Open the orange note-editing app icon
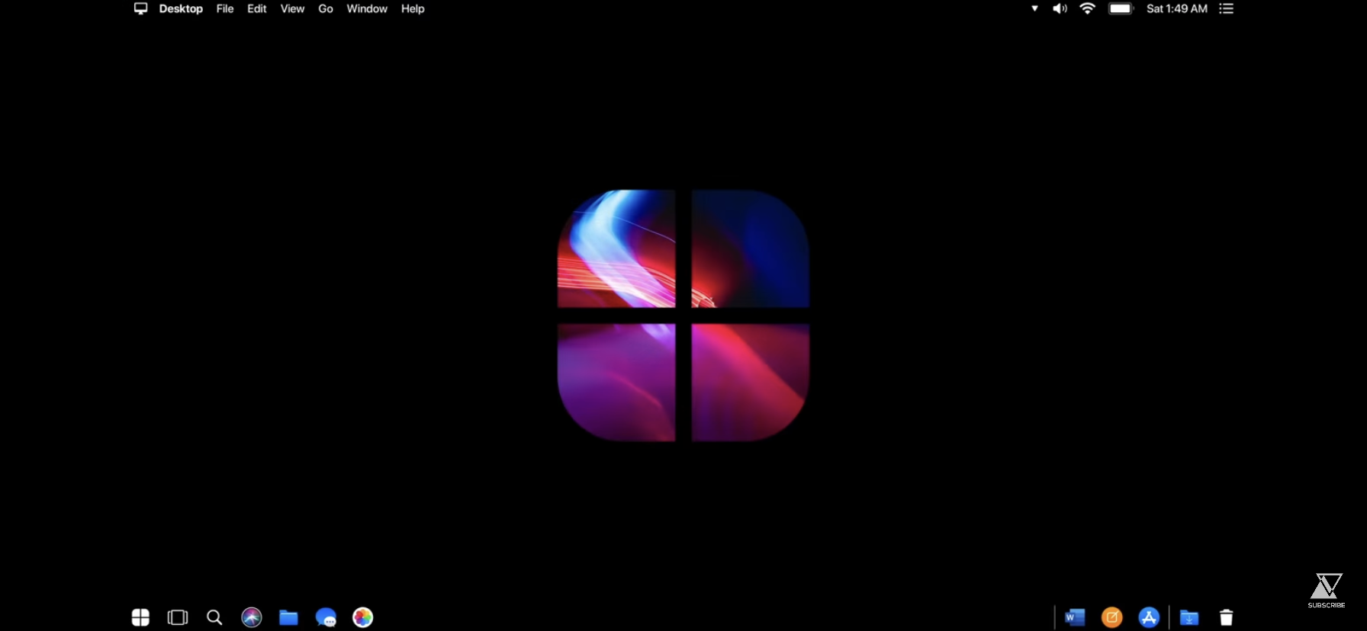The width and height of the screenshot is (1367, 631). [x=1112, y=617]
